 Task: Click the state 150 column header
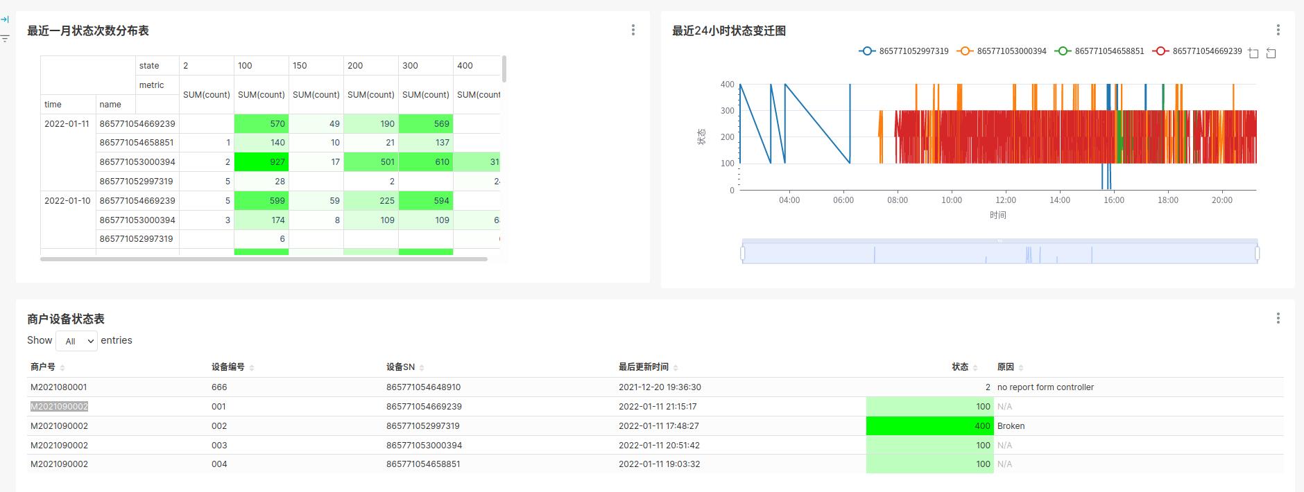pyautogui.click(x=316, y=65)
